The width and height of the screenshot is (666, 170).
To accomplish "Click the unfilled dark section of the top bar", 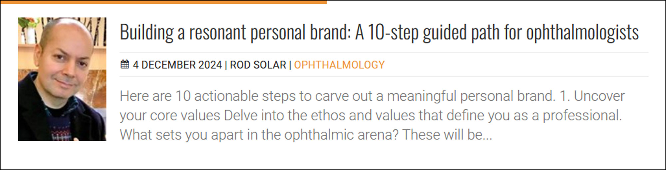I will pos(496,1).
